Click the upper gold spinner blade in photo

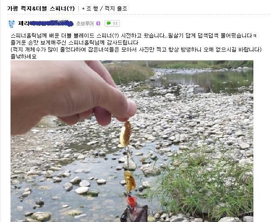tap(126, 134)
